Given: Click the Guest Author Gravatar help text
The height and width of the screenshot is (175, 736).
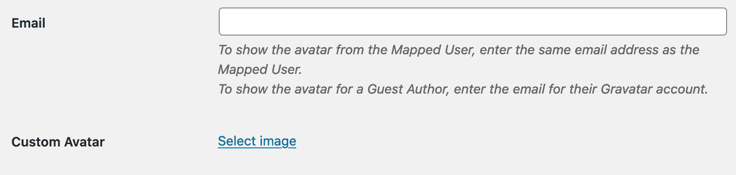Looking at the screenshot, I should click(x=463, y=89).
